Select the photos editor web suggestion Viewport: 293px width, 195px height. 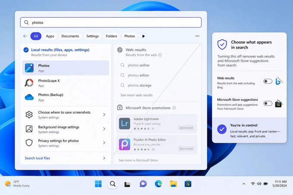(x=138, y=75)
